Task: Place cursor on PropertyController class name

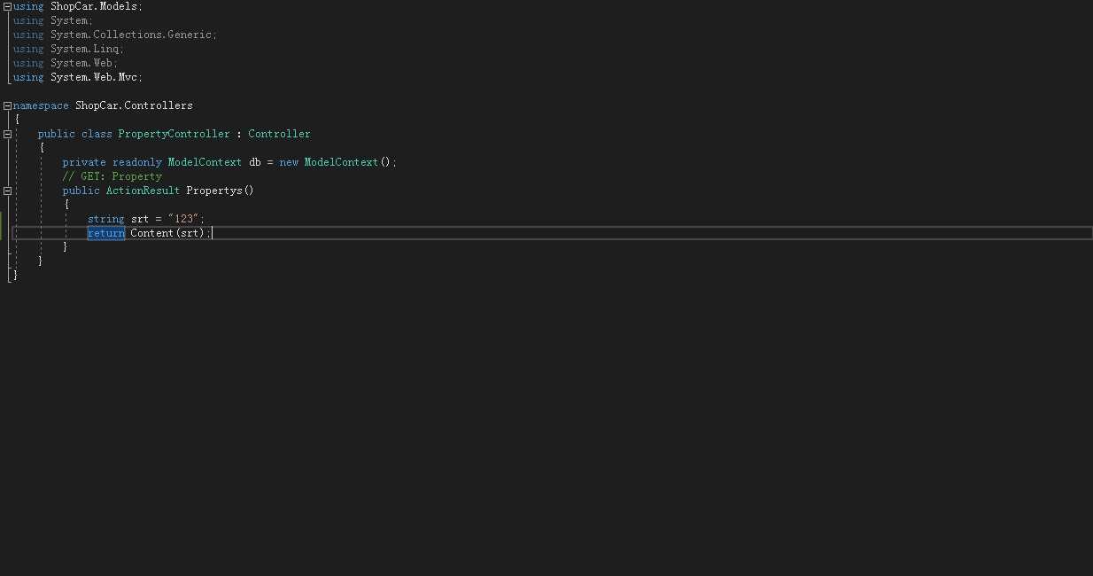Action: tap(174, 134)
